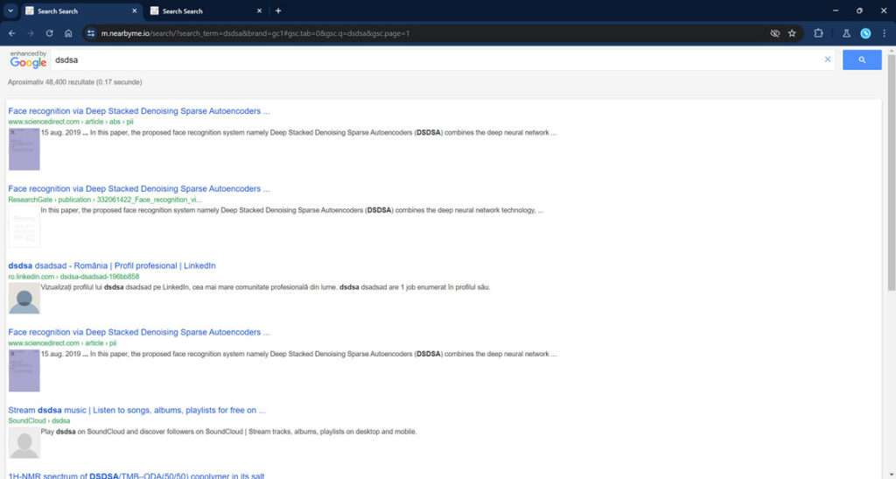Open the tab search dropdown arrow

pyautogui.click(x=10, y=11)
